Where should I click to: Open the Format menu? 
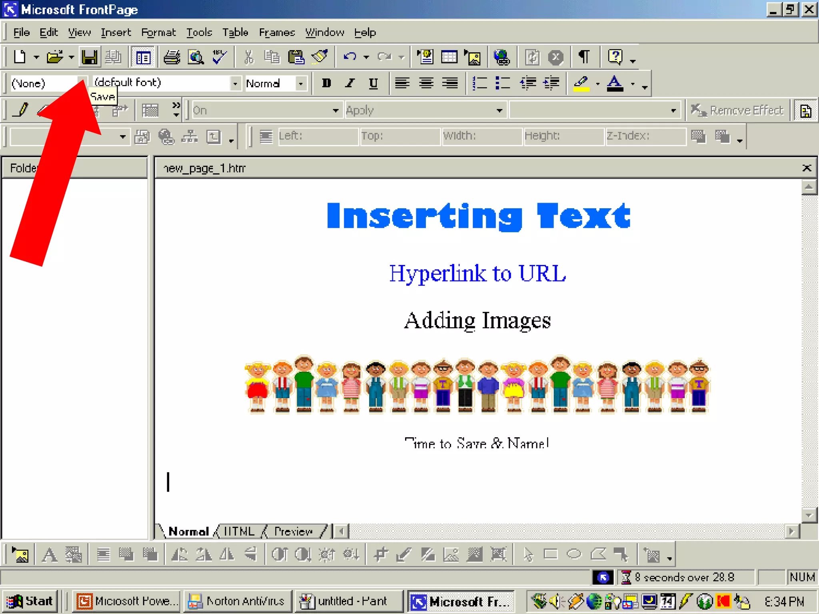click(x=158, y=32)
